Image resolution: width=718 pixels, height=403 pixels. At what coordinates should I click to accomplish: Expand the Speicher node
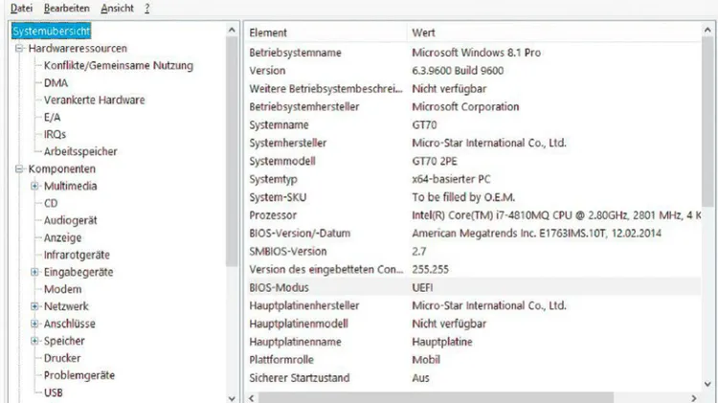pos(34,341)
